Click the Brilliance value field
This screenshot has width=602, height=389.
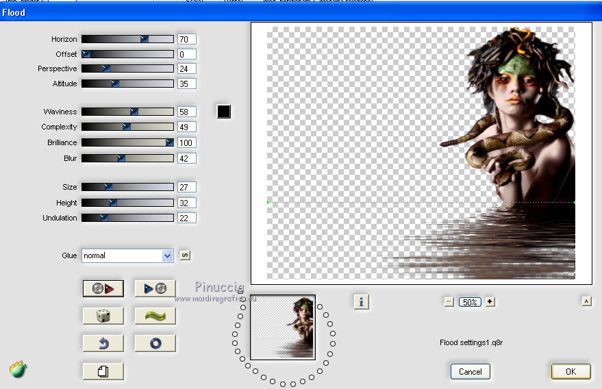187,142
